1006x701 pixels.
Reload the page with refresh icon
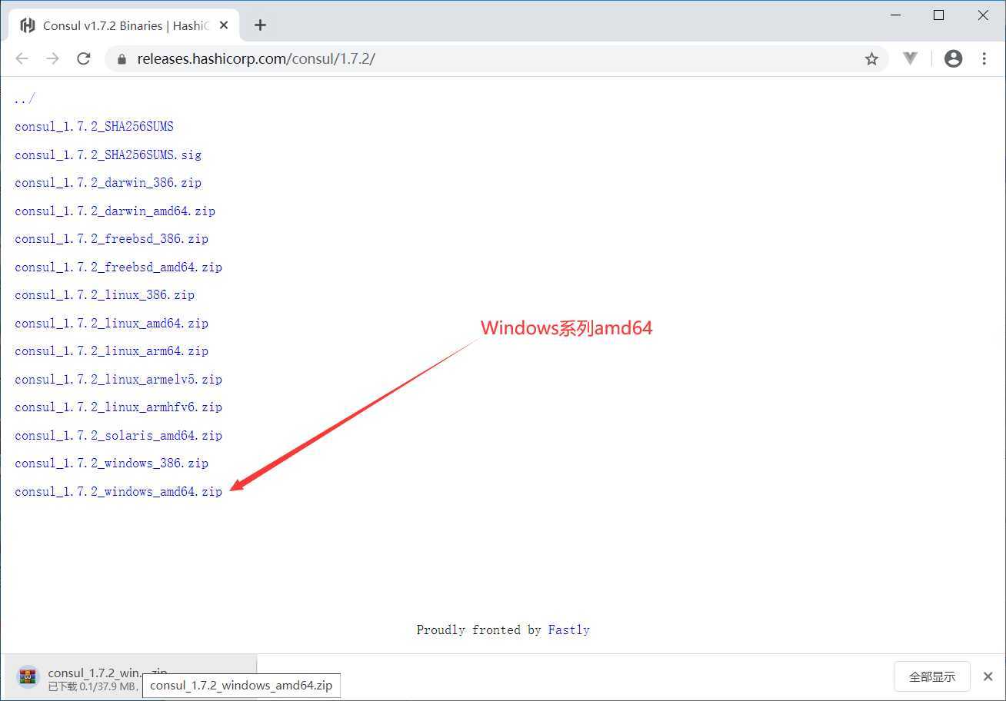point(84,58)
